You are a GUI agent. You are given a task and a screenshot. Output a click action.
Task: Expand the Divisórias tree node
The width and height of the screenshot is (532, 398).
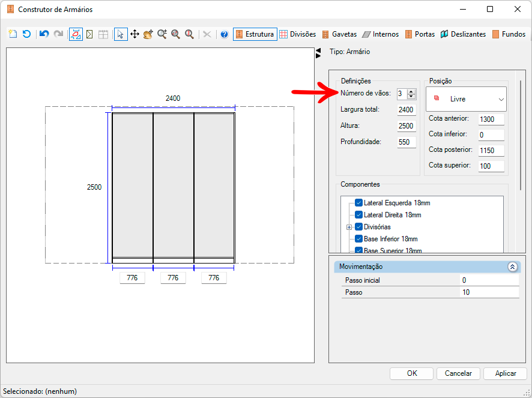349,227
